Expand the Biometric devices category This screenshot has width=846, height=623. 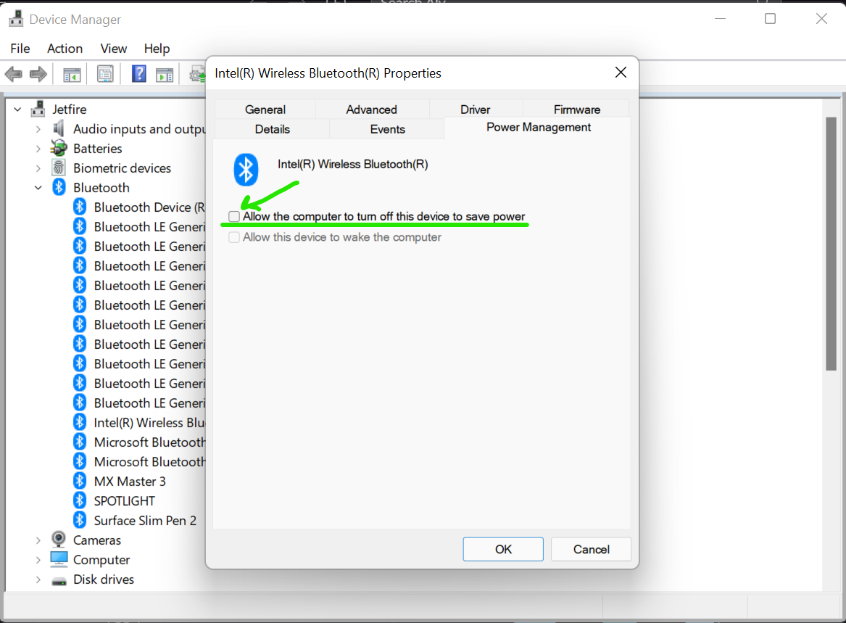click(x=38, y=168)
